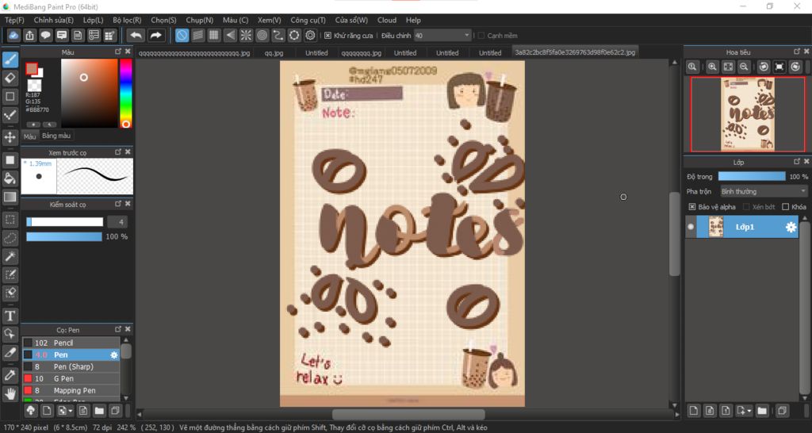Select the Magic Wand tool
812x433 pixels.
(x=10, y=256)
